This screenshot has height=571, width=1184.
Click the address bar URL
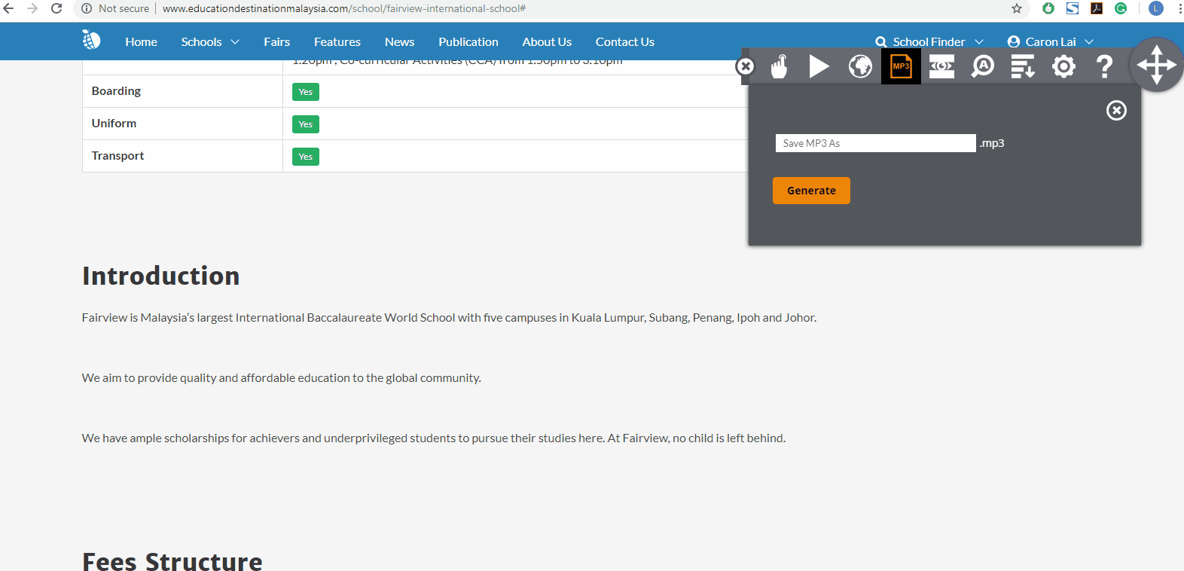(344, 8)
